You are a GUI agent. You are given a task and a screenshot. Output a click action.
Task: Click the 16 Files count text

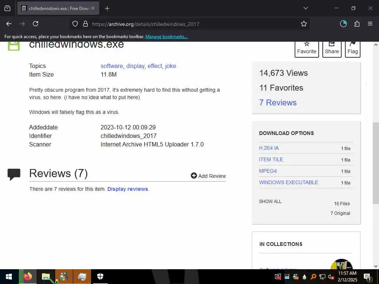pos(342,204)
